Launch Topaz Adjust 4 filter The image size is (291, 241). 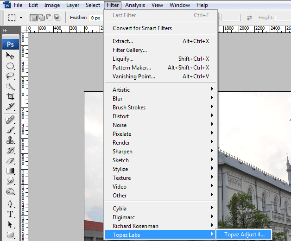click(x=244, y=235)
